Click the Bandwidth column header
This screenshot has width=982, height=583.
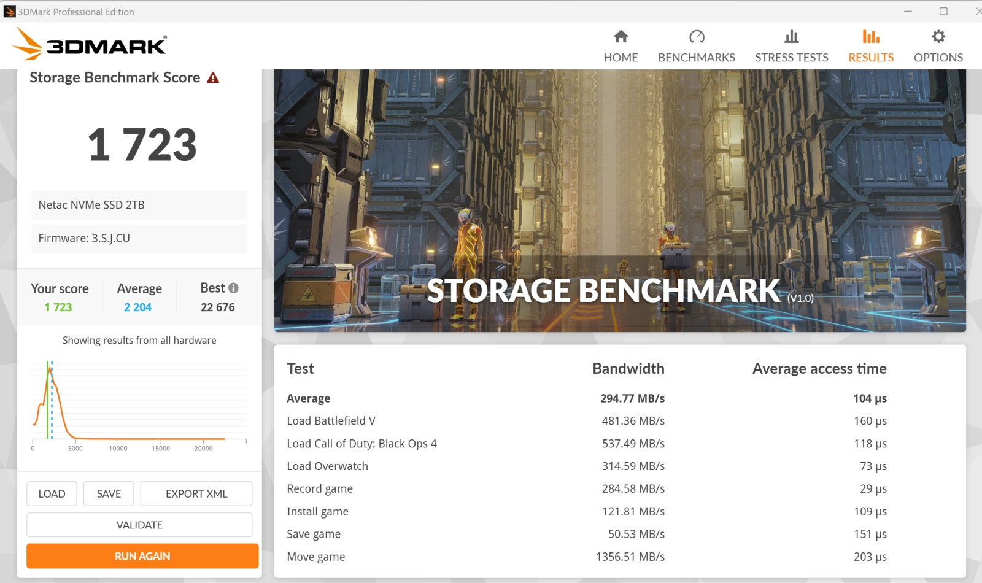click(x=628, y=369)
